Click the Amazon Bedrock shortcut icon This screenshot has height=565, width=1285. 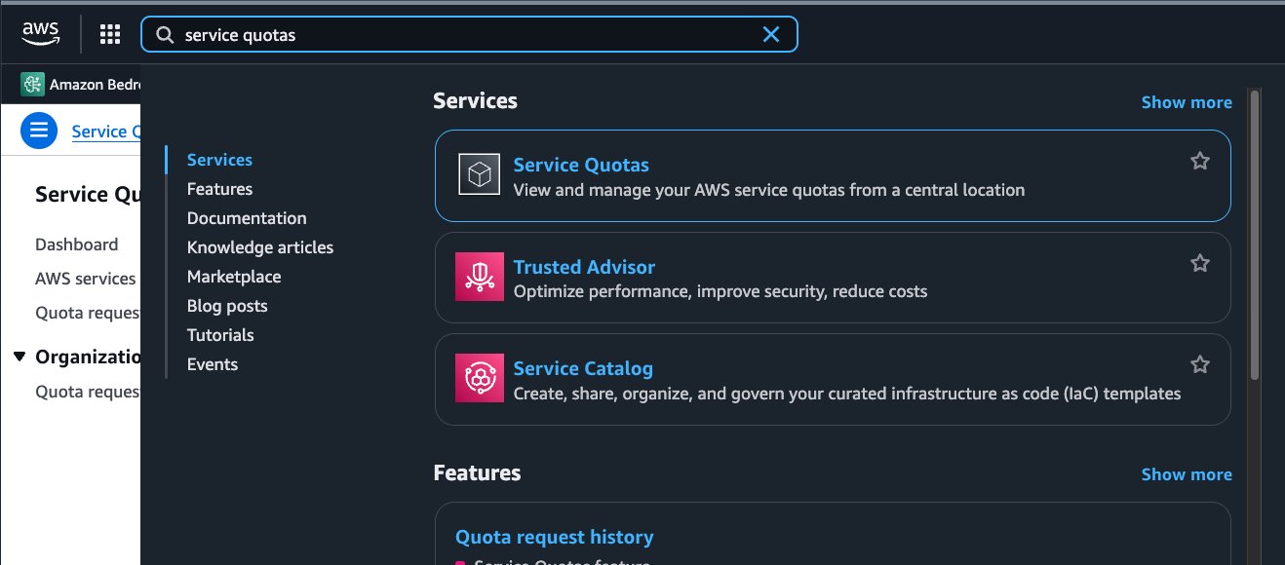(x=32, y=85)
